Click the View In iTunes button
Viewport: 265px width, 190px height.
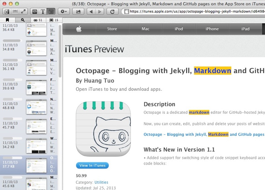coord(92,165)
